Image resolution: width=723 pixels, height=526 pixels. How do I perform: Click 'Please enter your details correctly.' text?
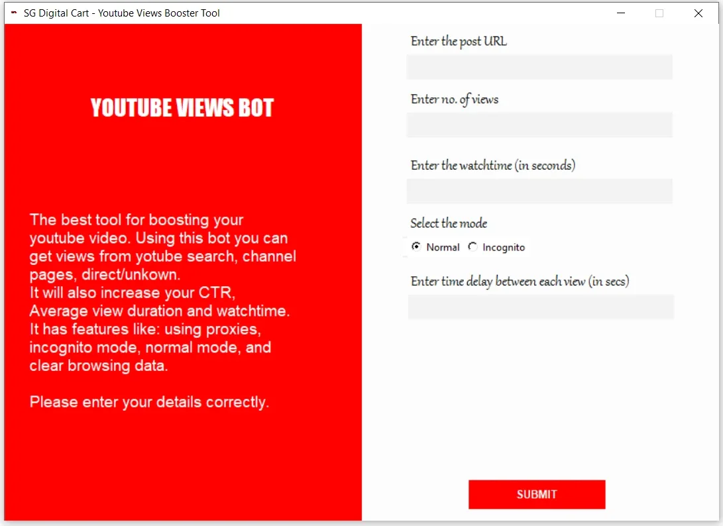[x=149, y=402]
